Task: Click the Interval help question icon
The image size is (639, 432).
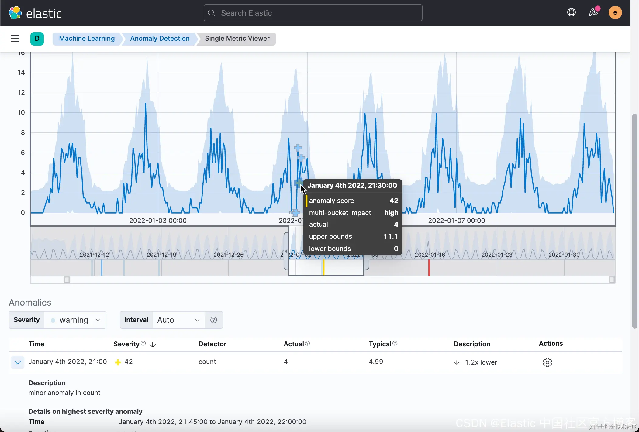Action: [x=214, y=320]
